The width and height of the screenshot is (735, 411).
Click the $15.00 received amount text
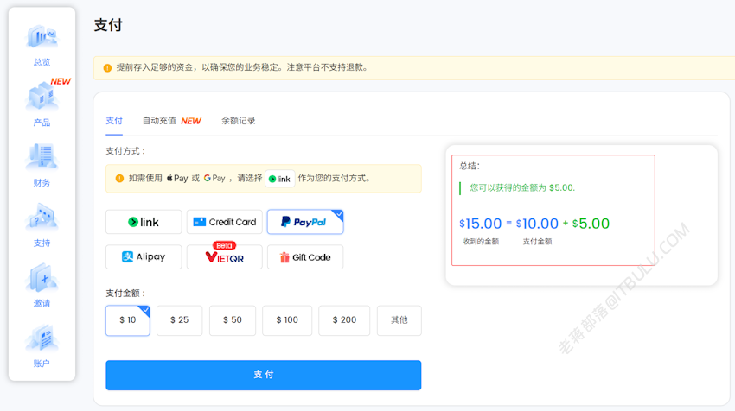pyautogui.click(x=481, y=224)
